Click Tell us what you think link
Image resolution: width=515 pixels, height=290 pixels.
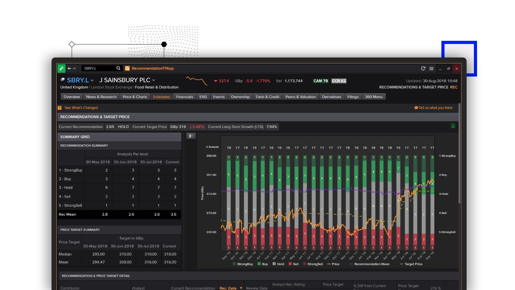(436, 108)
